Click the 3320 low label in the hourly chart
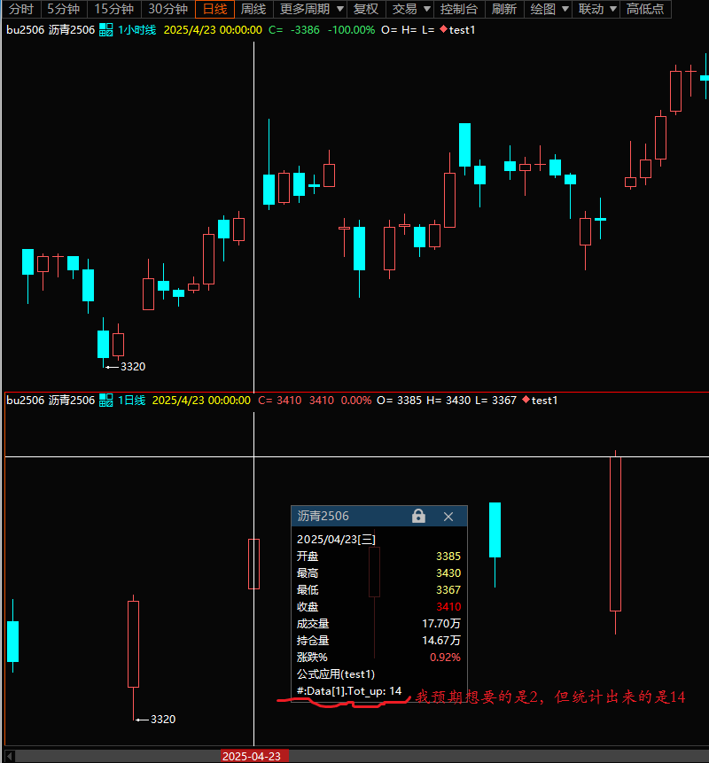Image resolution: width=709 pixels, height=763 pixels. 133,366
